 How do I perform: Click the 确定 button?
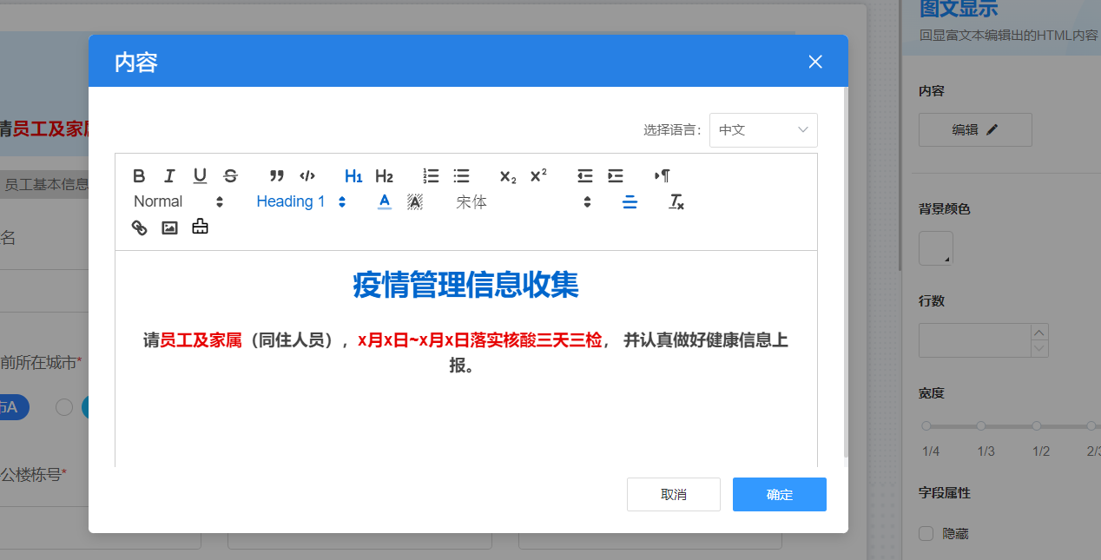780,494
